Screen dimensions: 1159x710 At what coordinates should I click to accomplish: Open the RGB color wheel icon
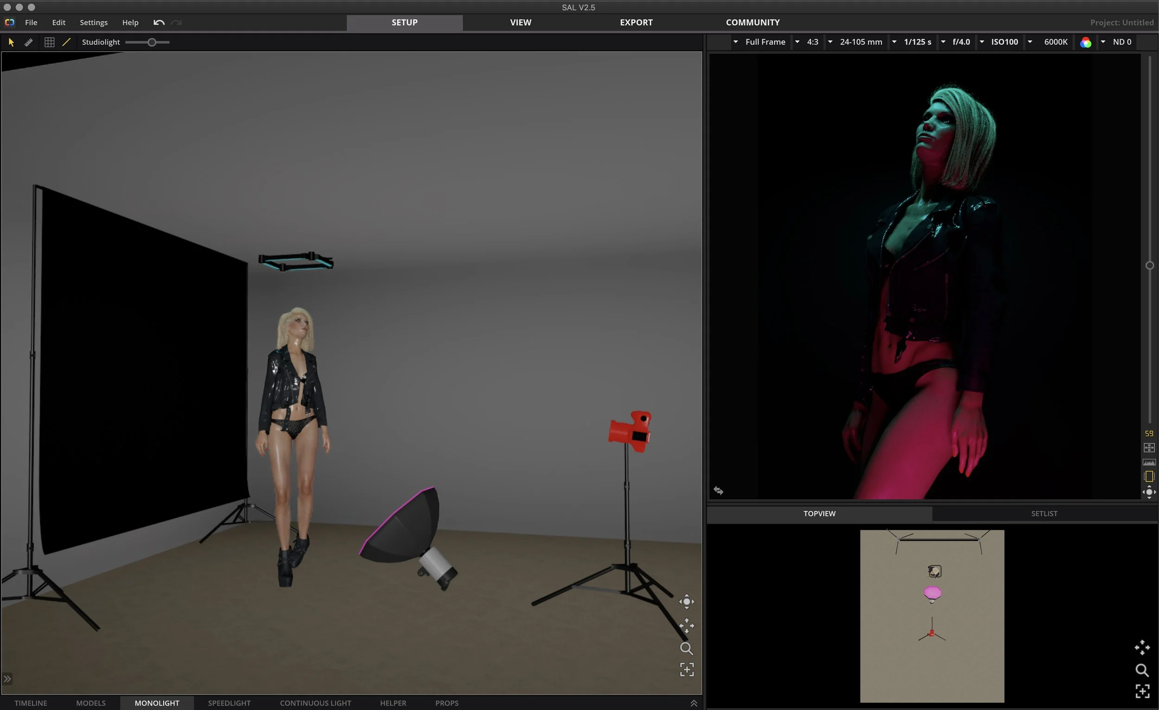1086,42
